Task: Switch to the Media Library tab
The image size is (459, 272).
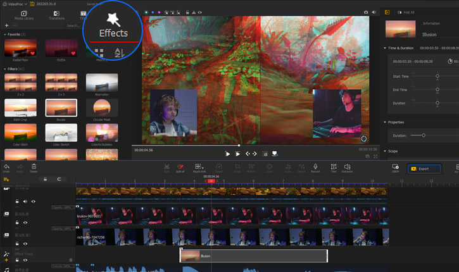Action: coord(24,15)
